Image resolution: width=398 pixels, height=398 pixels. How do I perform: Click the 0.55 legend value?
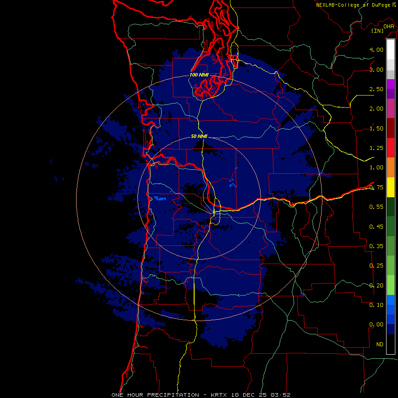click(x=376, y=207)
